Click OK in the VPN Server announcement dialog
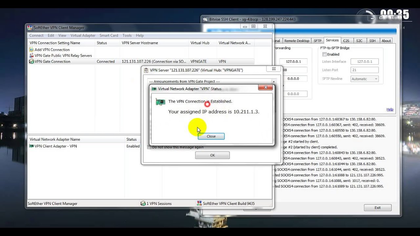The width and height of the screenshot is (420, 236). [212, 155]
